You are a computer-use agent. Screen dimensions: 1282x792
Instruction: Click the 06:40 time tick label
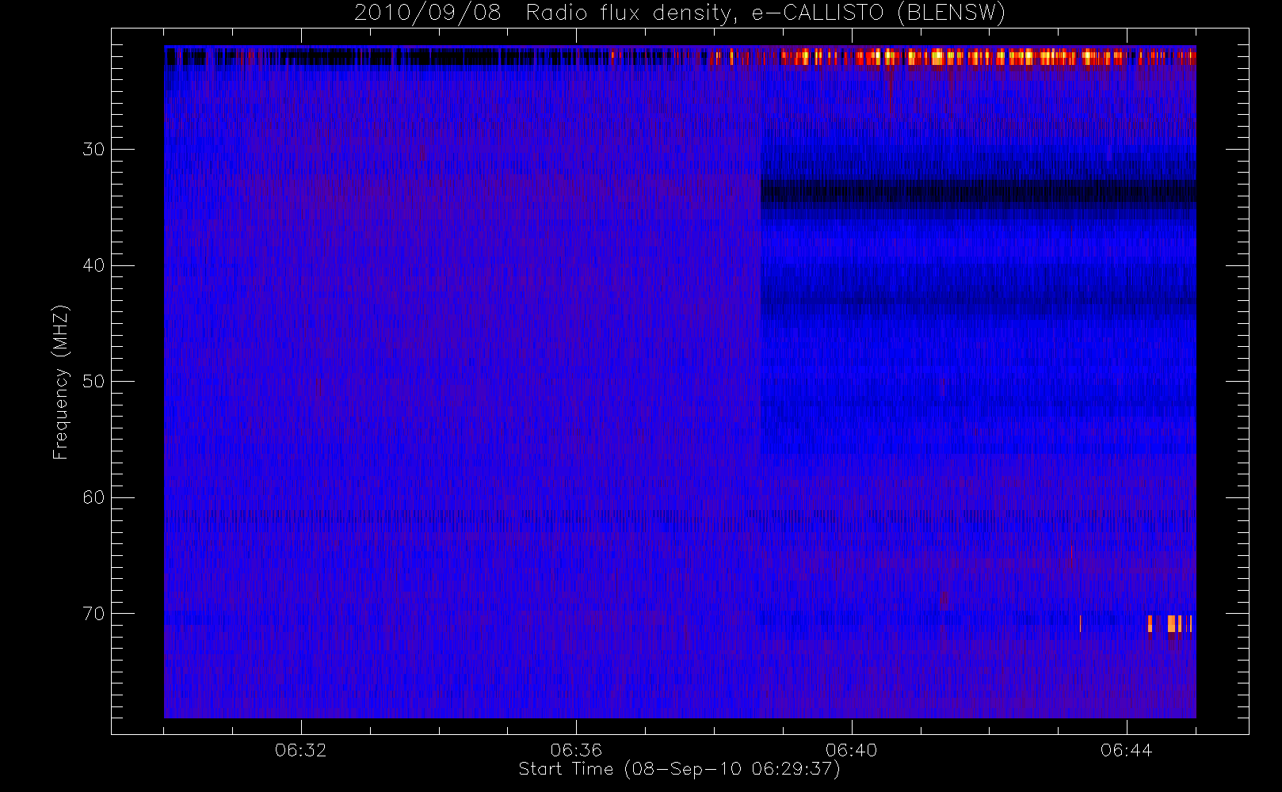coord(851,750)
